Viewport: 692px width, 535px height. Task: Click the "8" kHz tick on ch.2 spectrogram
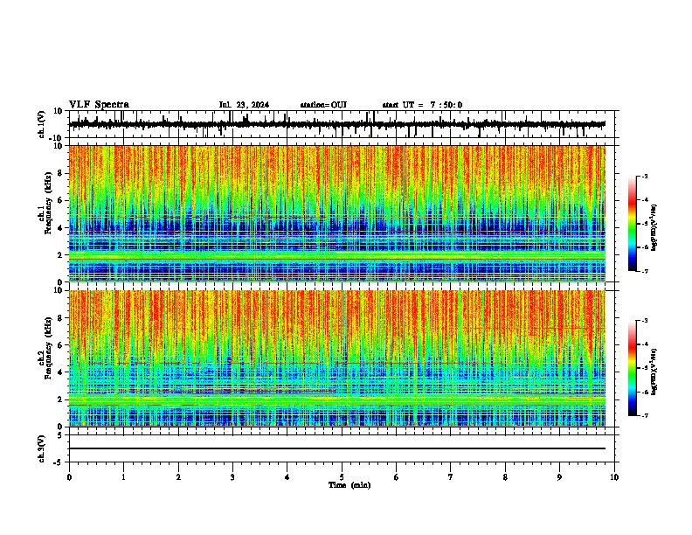61,318
